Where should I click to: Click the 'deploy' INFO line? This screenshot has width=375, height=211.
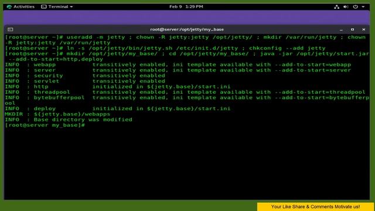(x=117, y=108)
